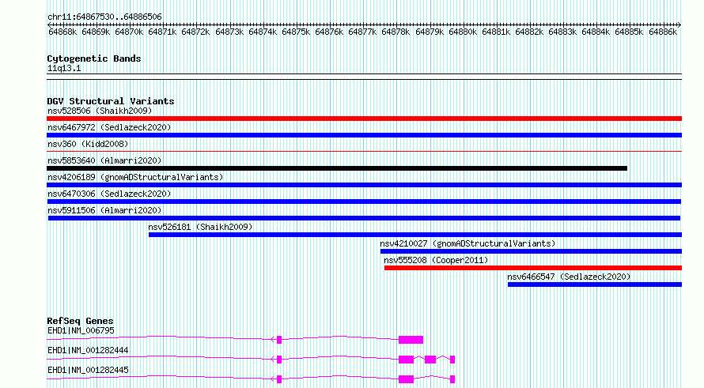This screenshot has width=704, height=388.
Task: Click the nsv528506 (Shaikh2009) variant label
Action: coord(100,111)
